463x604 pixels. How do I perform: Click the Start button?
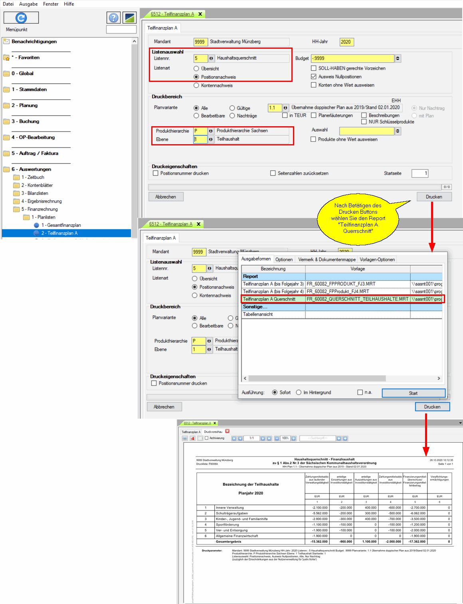[413, 393]
